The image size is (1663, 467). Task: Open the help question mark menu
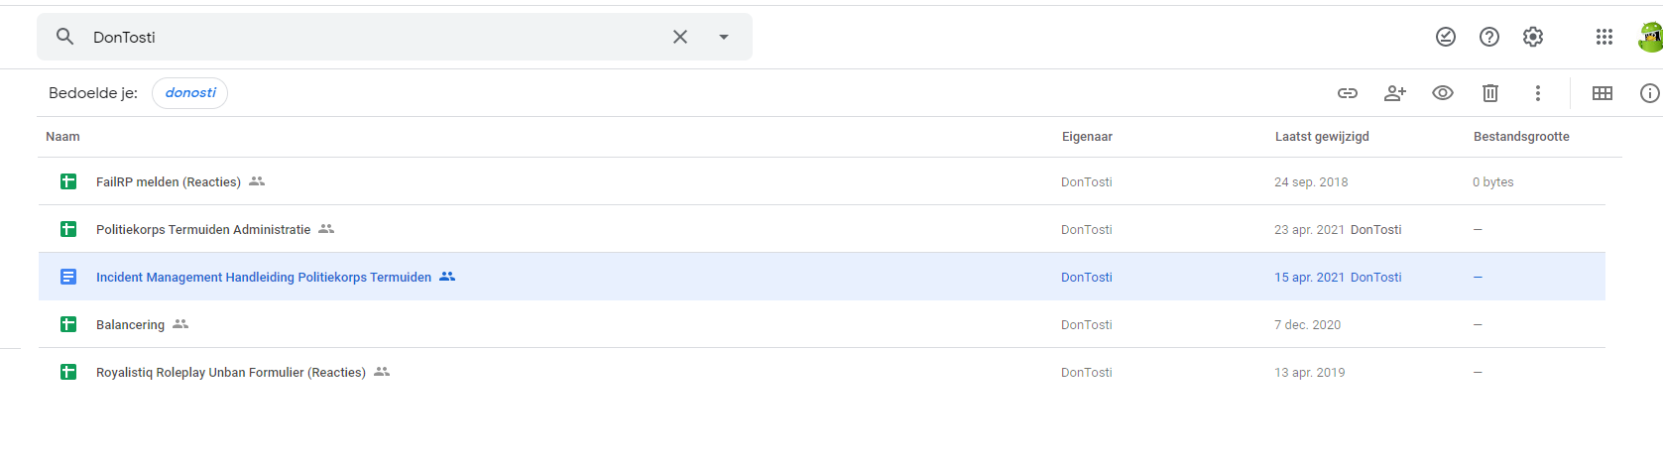[1488, 37]
